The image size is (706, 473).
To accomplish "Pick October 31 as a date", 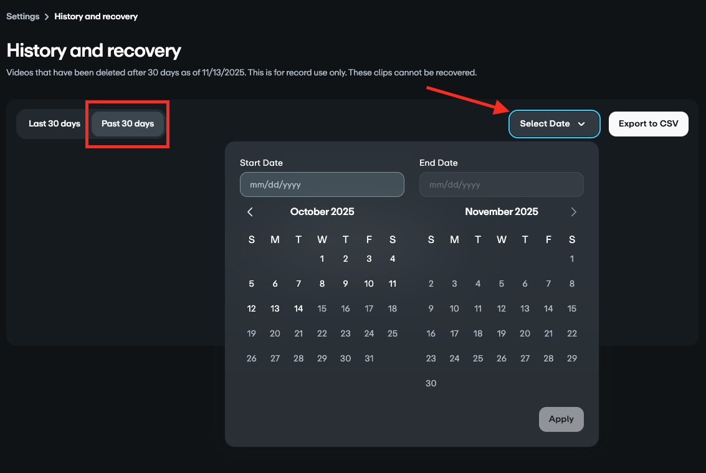I will [369, 358].
